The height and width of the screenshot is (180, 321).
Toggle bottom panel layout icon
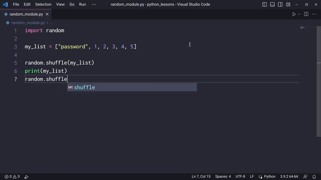[x=272, y=4]
